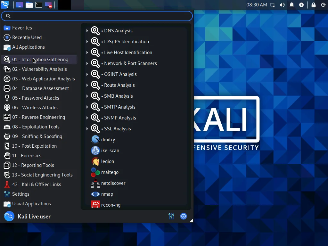Click the 08 - Exploitation Tools icon
The image size is (328, 246).
7,127
